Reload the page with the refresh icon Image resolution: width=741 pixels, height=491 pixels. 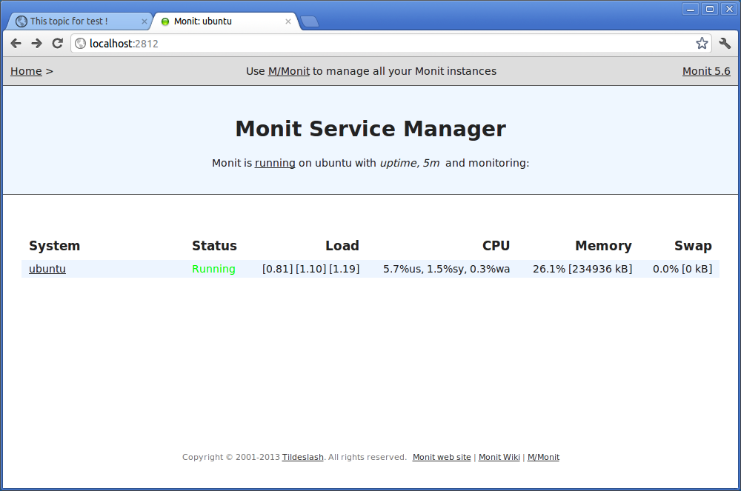coord(58,44)
